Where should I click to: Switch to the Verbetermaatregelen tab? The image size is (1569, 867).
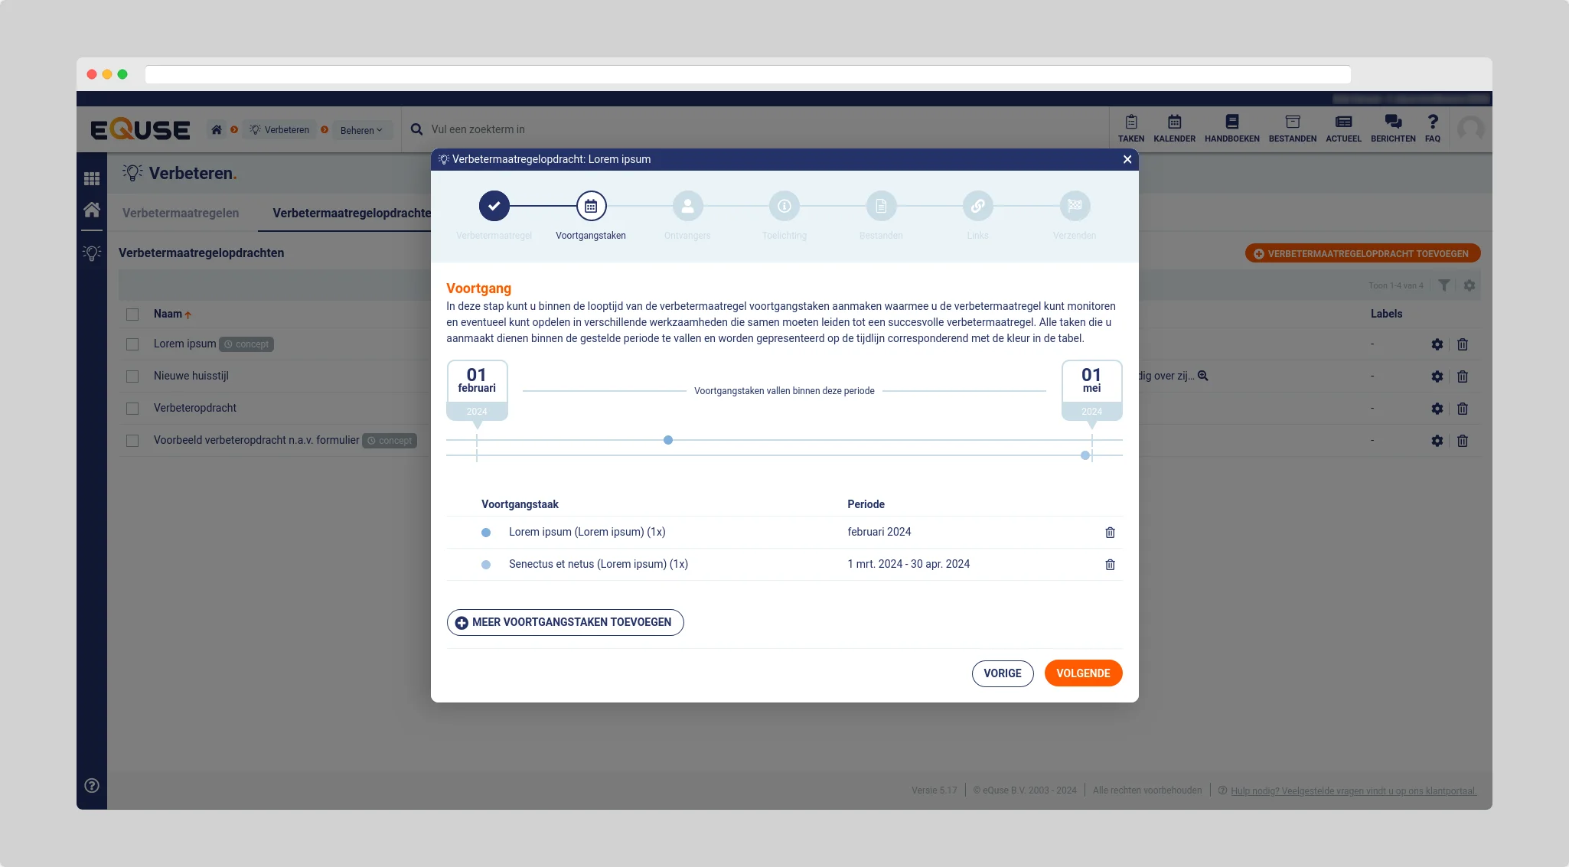[181, 213]
